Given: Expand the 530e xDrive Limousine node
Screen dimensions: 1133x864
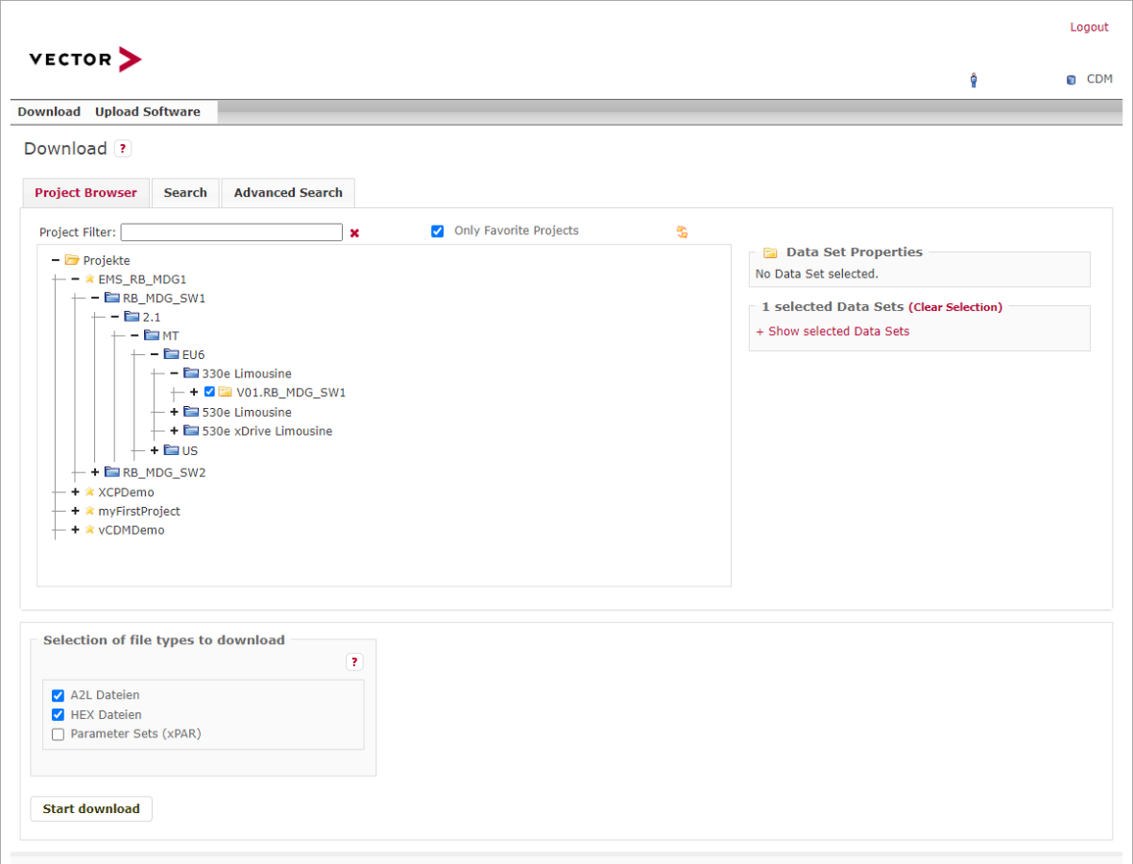Looking at the screenshot, I should click(x=174, y=430).
